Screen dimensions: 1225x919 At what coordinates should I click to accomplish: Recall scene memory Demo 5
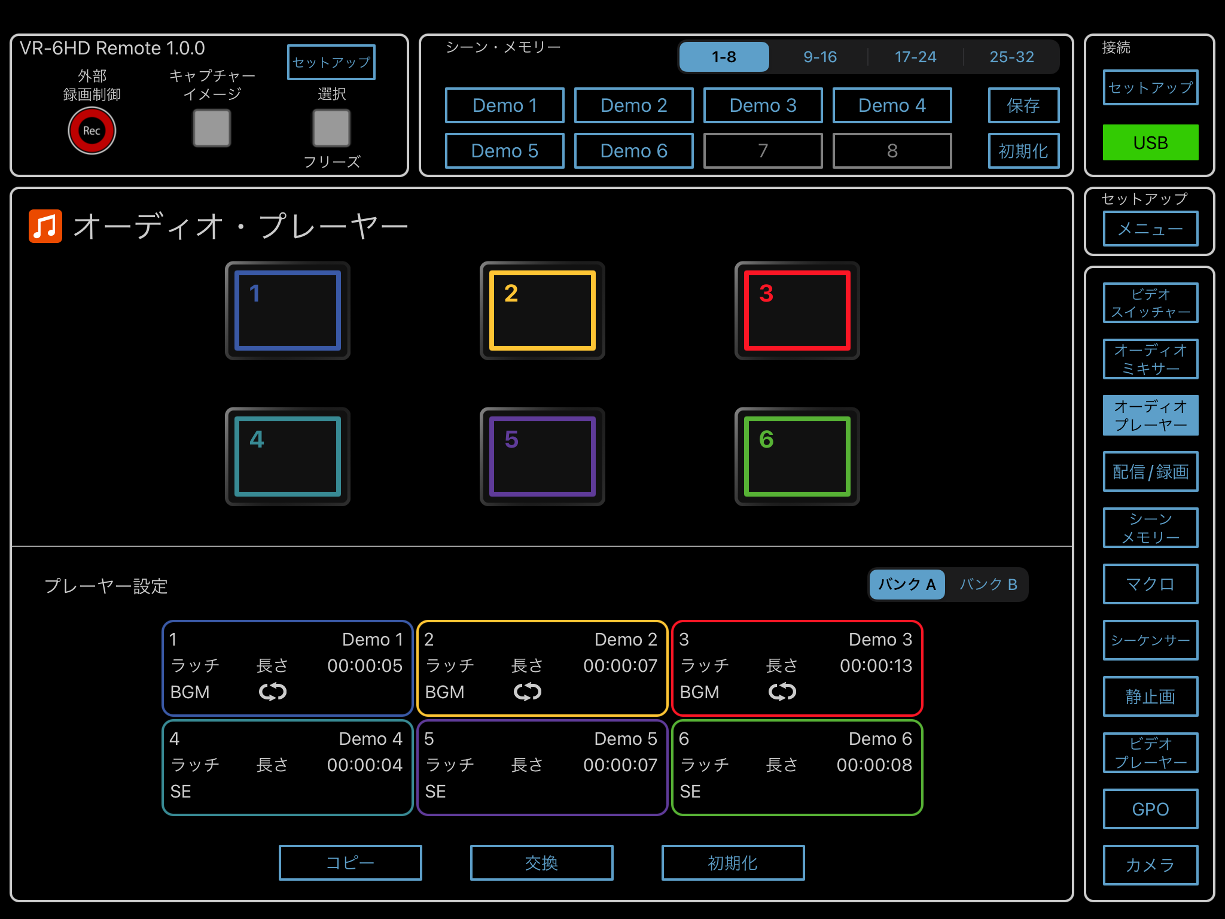(x=505, y=151)
